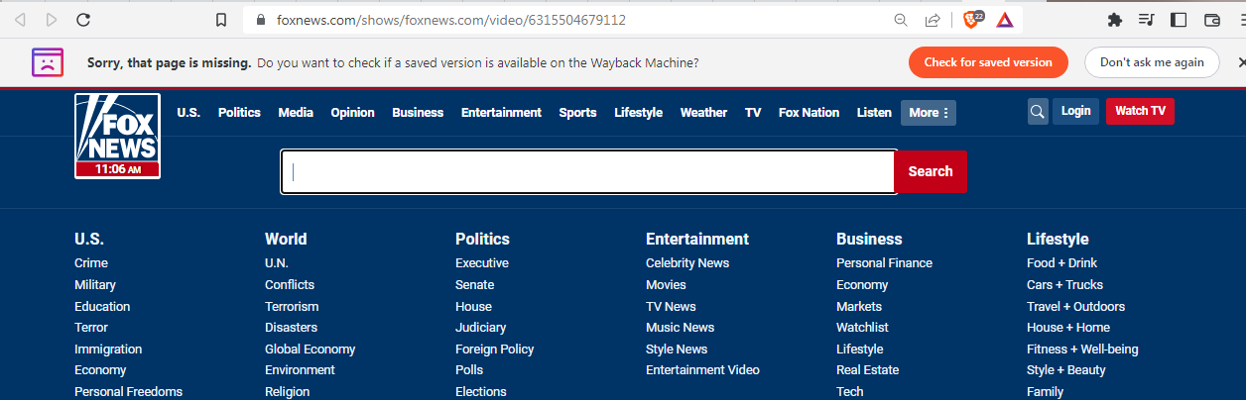Click the Don't ask me again button
This screenshot has height=400, width=1246.
[1152, 62]
